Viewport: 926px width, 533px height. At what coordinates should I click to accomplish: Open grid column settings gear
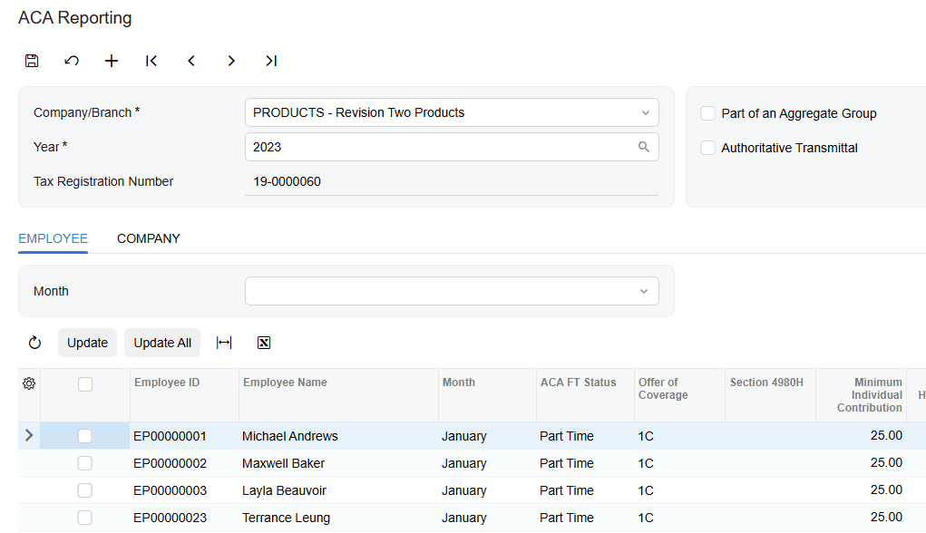(x=29, y=383)
